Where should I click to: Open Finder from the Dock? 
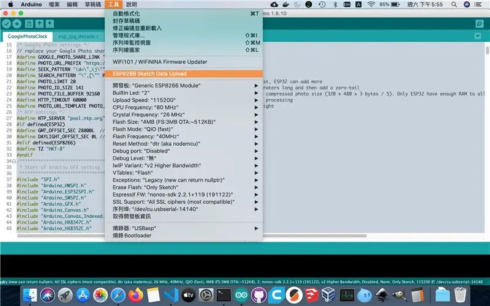point(30,295)
